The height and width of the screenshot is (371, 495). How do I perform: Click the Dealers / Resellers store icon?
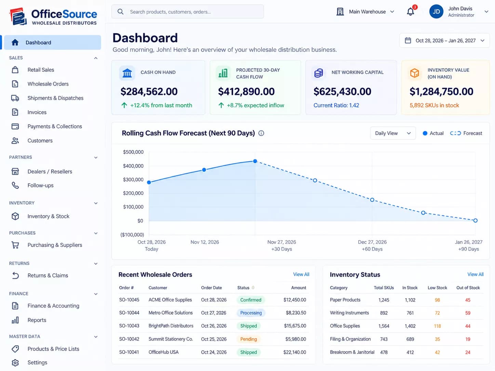click(x=15, y=171)
